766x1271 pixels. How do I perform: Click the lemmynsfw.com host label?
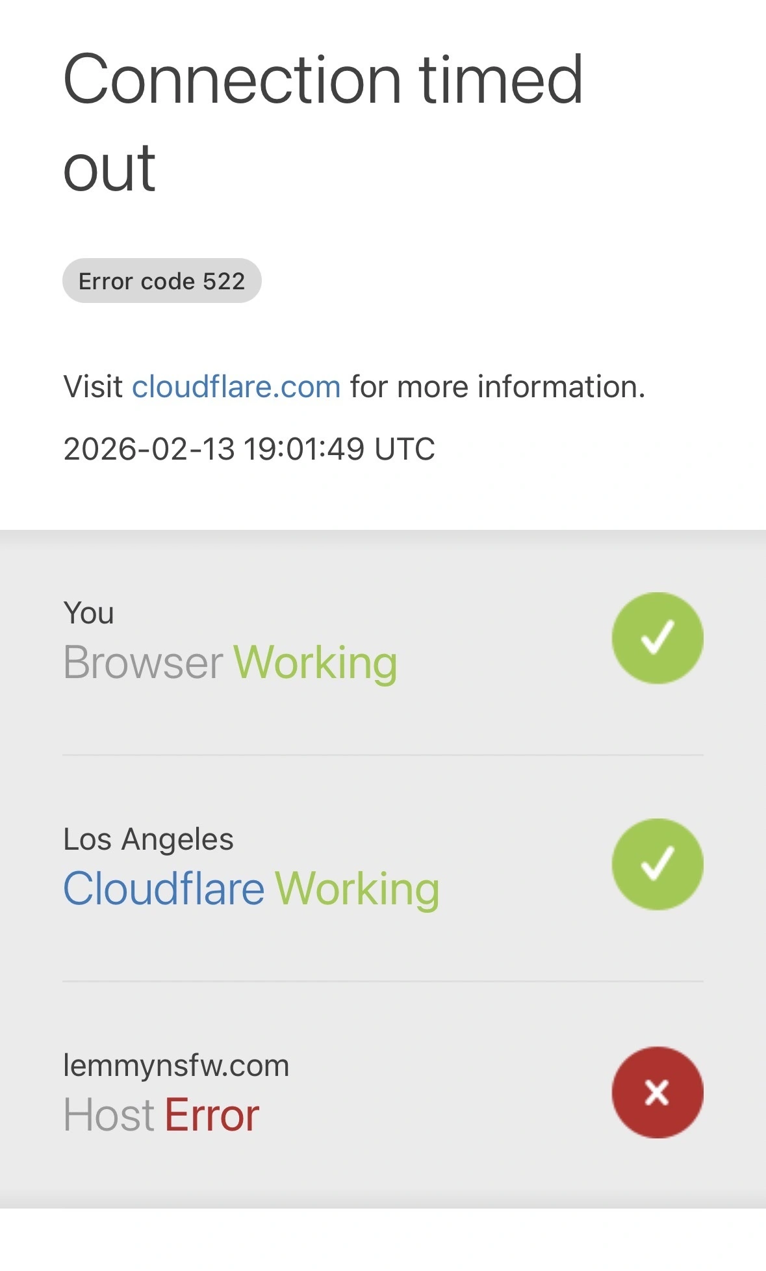[176, 1066]
